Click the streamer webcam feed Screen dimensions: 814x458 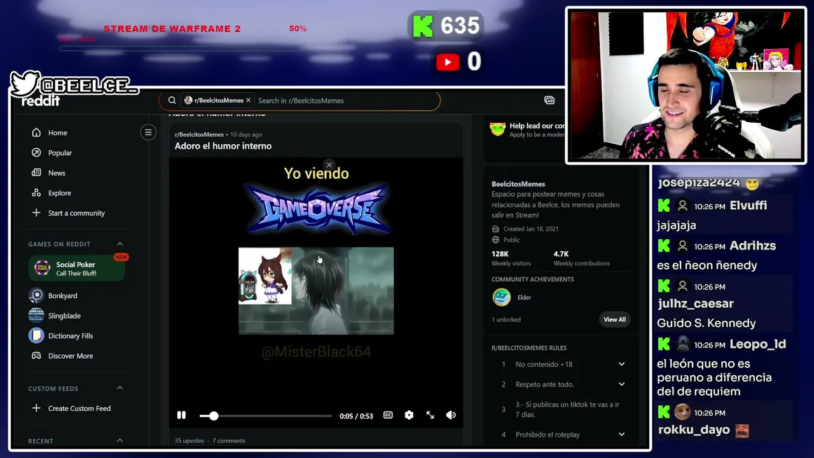click(x=686, y=85)
